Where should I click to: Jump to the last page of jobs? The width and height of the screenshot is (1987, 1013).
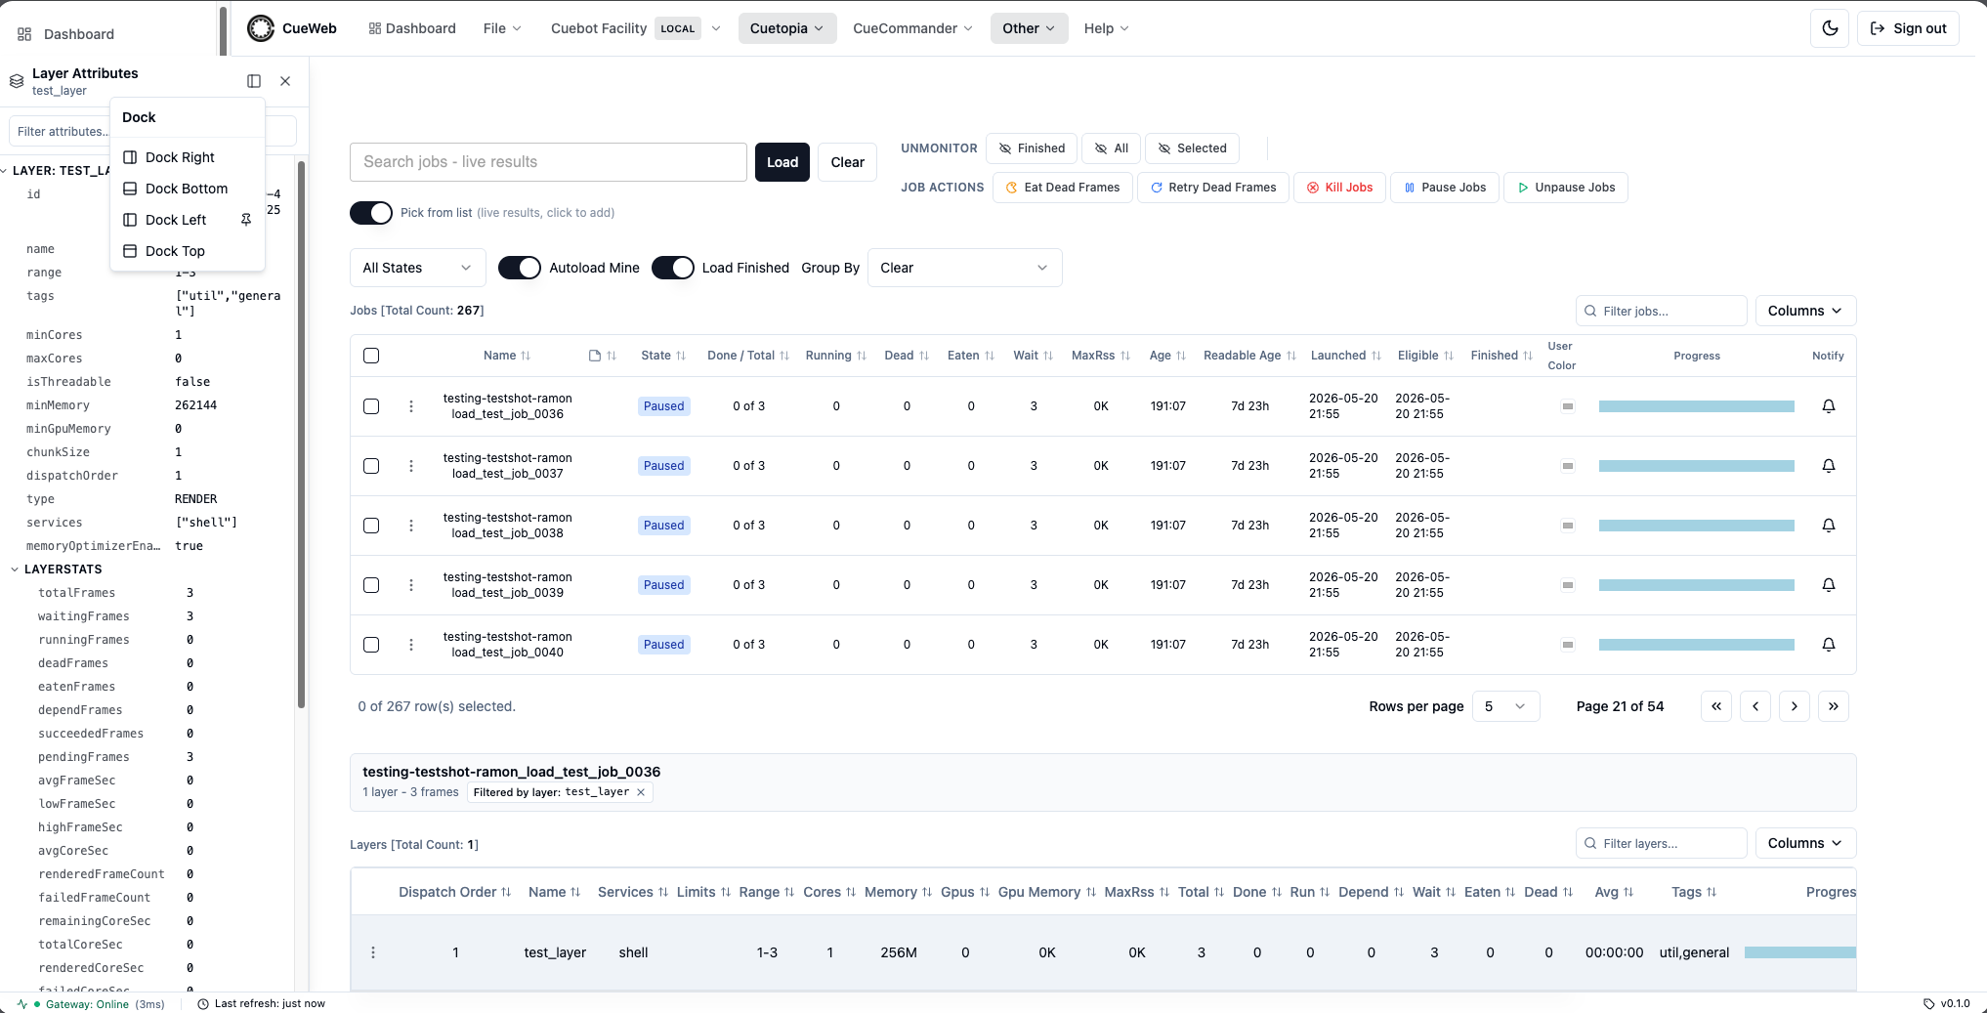pyautogui.click(x=1833, y=706)
